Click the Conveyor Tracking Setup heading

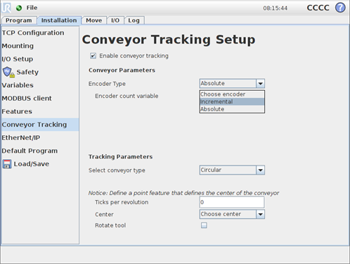click(169, 39)
